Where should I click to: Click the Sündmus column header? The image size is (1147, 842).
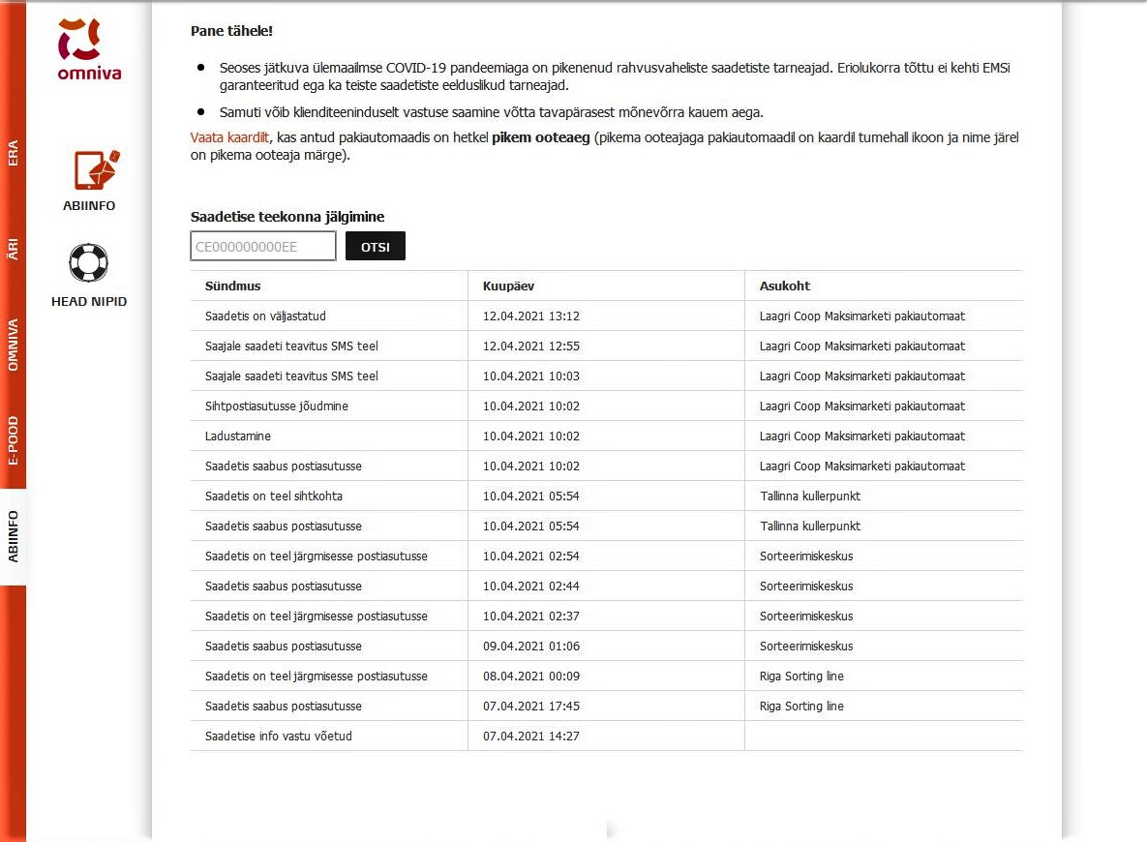(232, 286)
